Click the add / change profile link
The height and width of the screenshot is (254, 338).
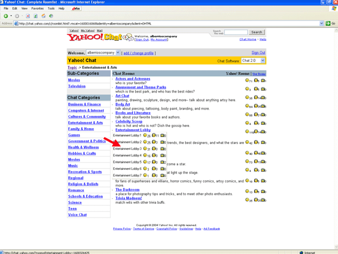coord(138,53)
